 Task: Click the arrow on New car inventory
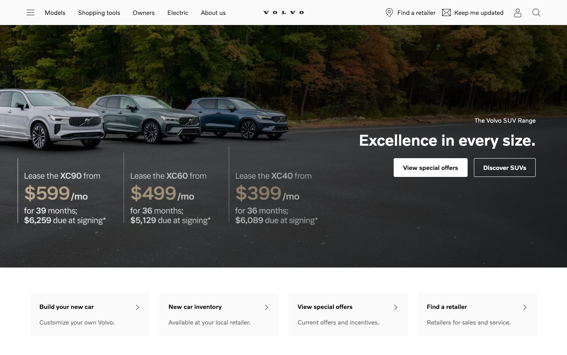click(x=266, y=307)
